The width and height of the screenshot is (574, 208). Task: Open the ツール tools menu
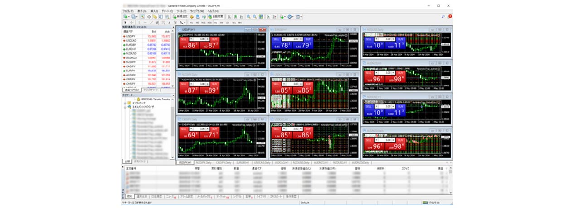(181, 10)
